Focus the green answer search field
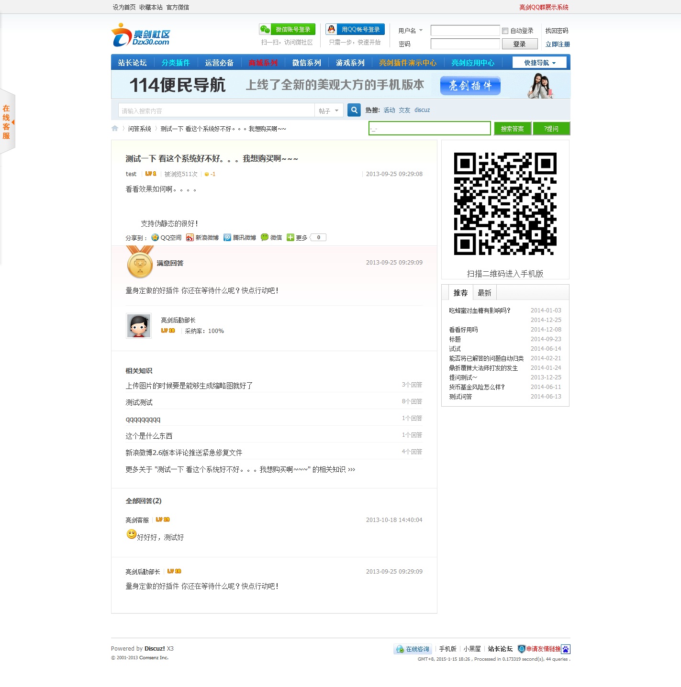This screenshot has height=687, width=681. [x=430, y=128]
